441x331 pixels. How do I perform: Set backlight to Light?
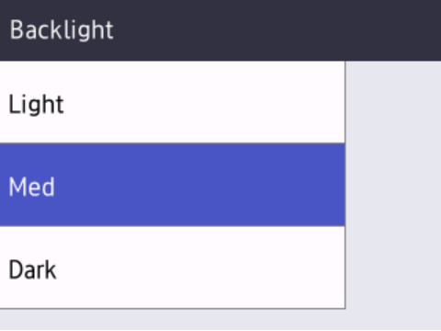(173, 102)
